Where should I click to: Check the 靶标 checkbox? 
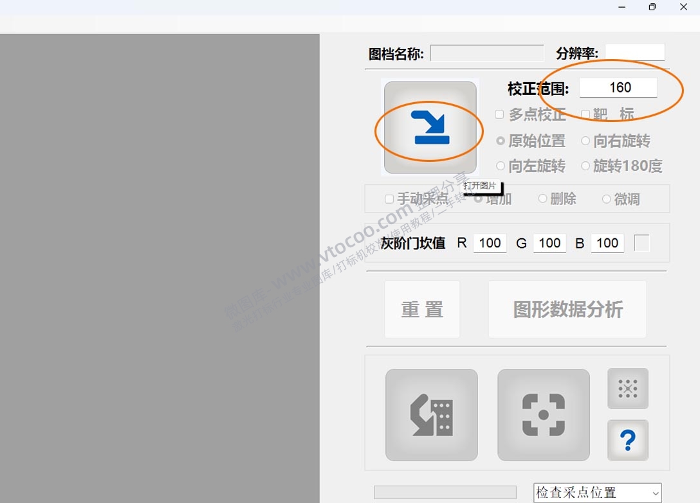[x=585, y=114]
